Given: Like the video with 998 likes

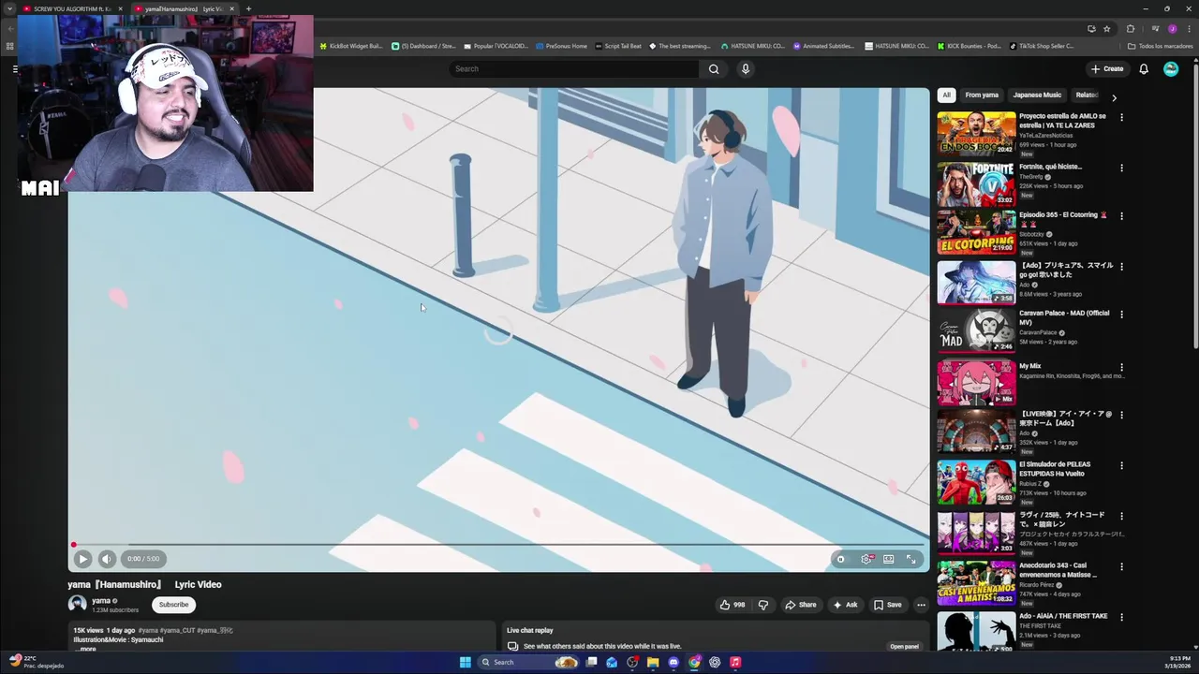Looking at the screenshot, I should [732, 605].
